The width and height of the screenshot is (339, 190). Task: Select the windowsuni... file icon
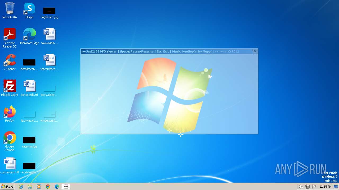pyautogui.click(x=49, y=116)
